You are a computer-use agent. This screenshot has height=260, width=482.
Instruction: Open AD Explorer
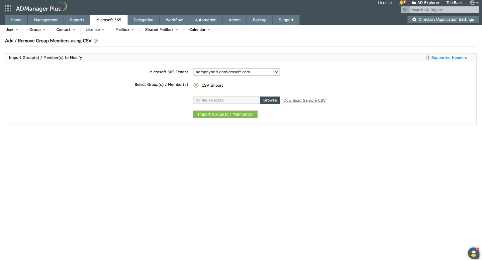point(425,3)
